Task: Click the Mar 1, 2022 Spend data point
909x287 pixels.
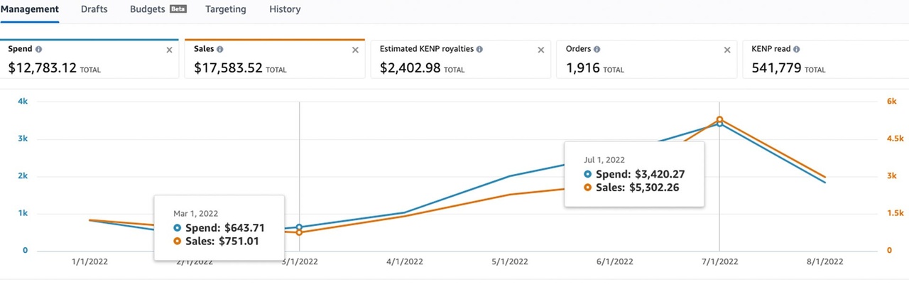Action: coord(299,227)
